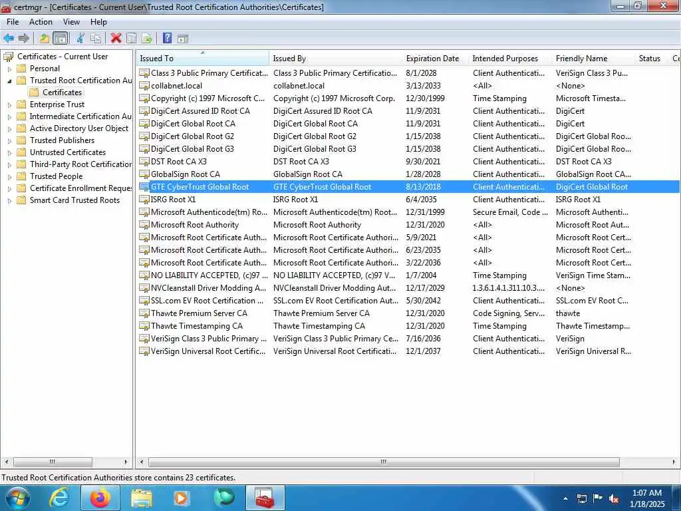Expand the Trusted People node
Viewport: 681px width, 511px height.
[x=9, y=177]
